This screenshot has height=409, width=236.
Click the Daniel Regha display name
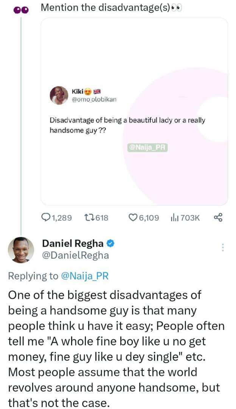click(73, 243)
